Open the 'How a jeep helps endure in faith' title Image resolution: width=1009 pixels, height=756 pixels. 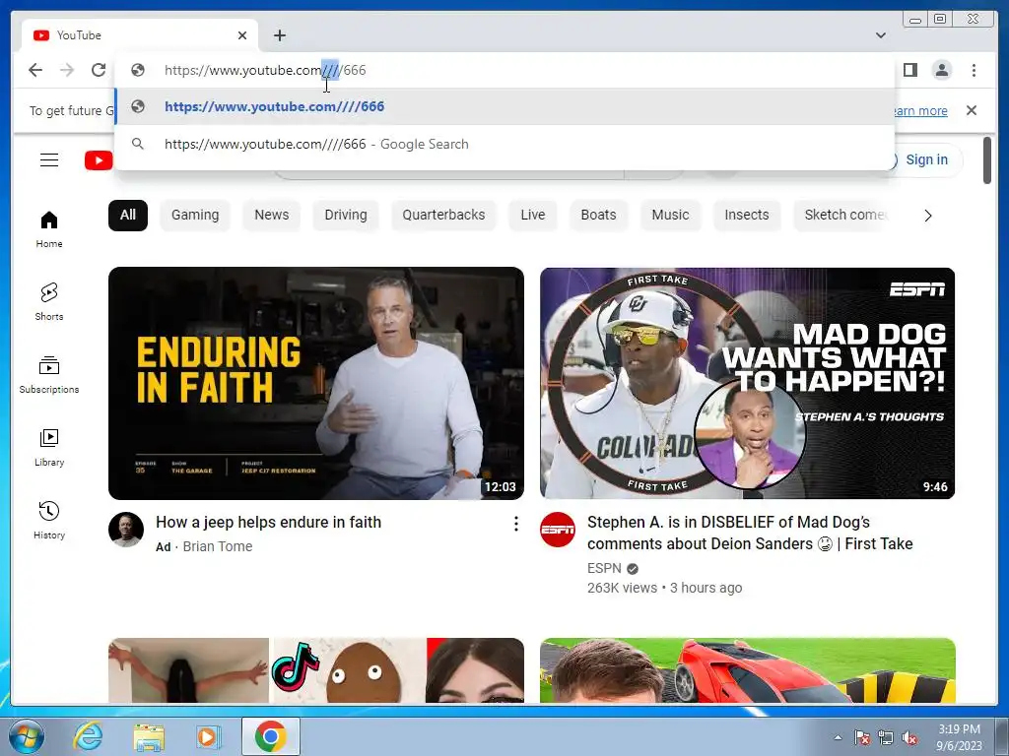coord(268,522)
